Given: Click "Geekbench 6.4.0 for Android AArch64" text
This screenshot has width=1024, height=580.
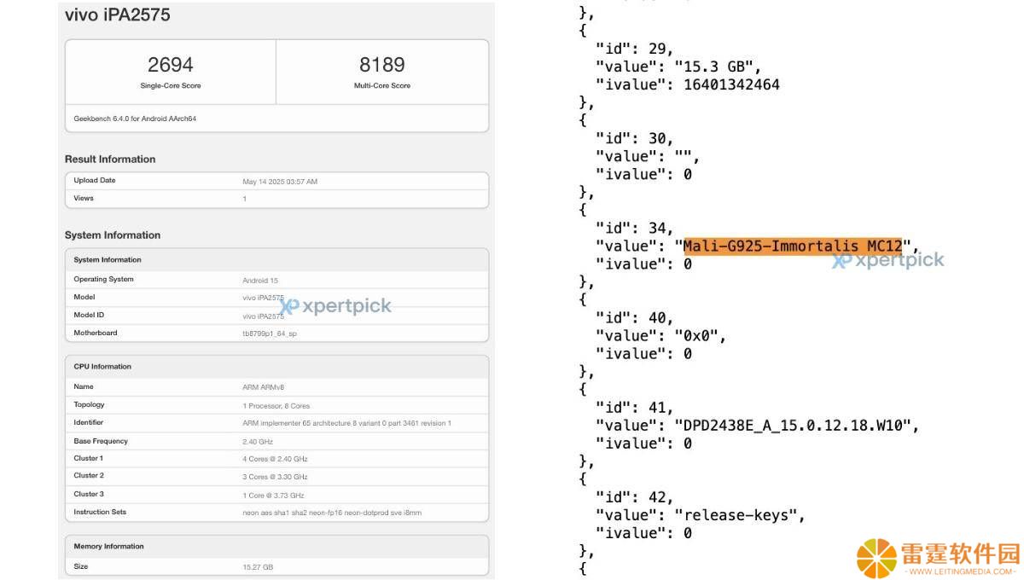Looking at the screenshot, I should point(137,119).
